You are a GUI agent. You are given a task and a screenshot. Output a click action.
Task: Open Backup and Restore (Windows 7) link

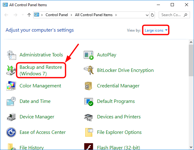tap(41, 70)
